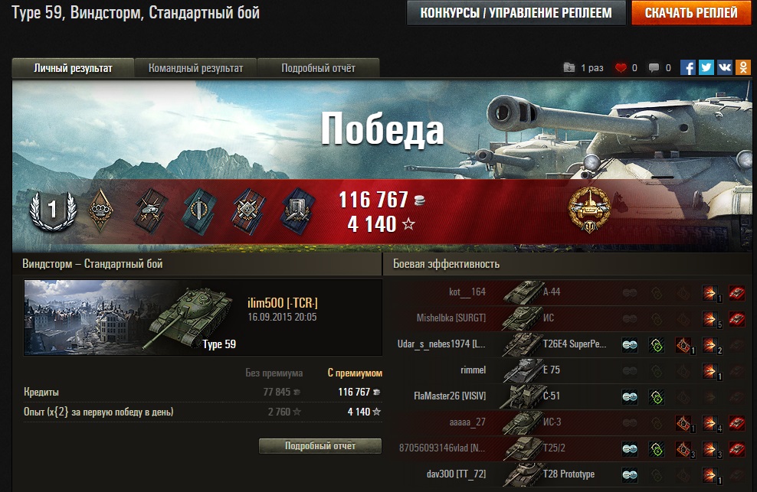Click spotted icon in FlaMaster26 row

point(630,397)
